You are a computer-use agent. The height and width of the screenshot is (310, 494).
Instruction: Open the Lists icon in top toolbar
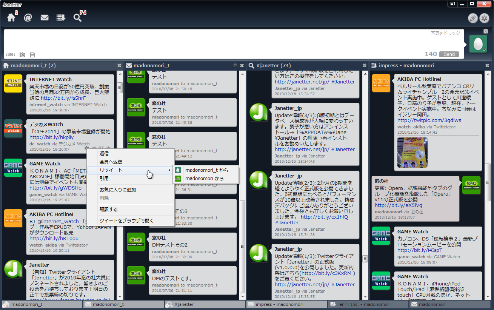(61, 17)
